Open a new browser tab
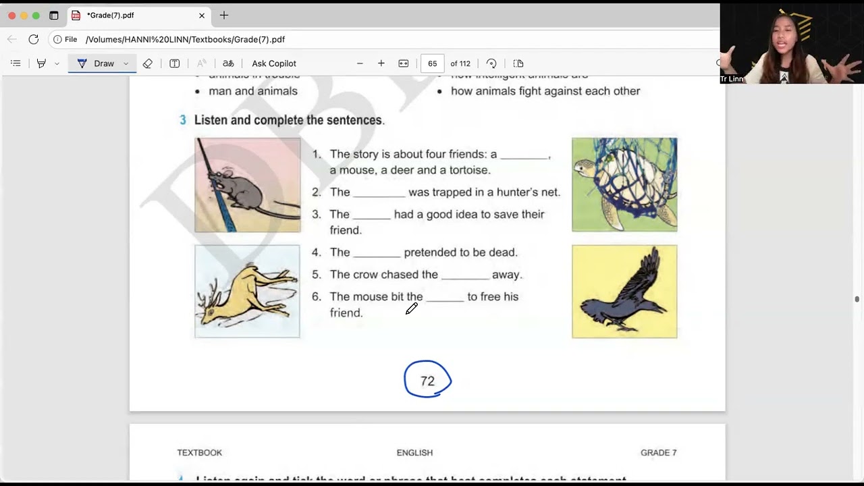 [224, 16]
